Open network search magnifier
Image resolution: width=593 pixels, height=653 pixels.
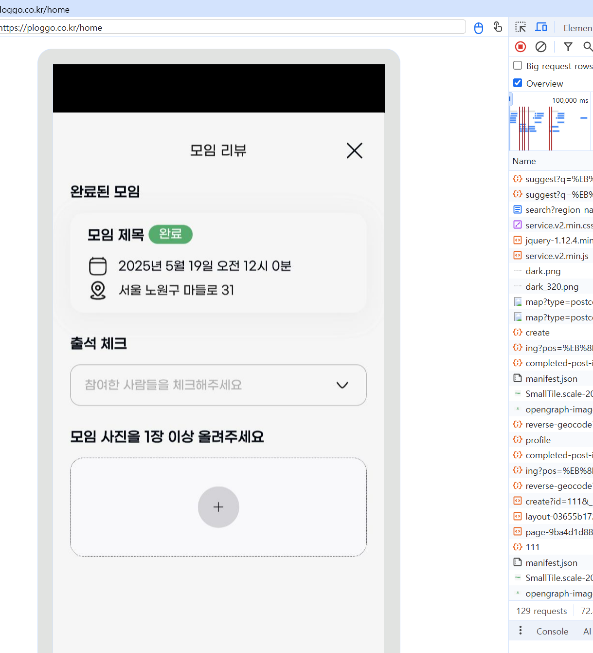(588, 47)
